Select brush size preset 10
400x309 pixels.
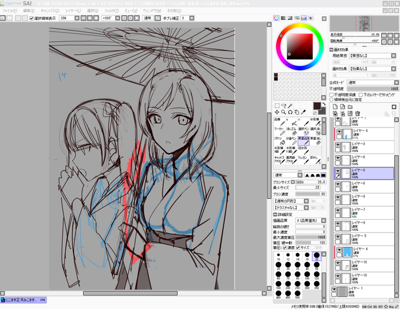pyautogui.click(x=278, y=257)
